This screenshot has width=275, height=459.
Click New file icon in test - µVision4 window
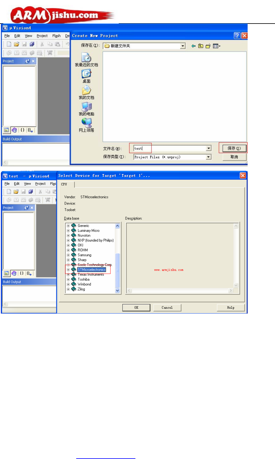pyautogui.click(x=8, y=191)
